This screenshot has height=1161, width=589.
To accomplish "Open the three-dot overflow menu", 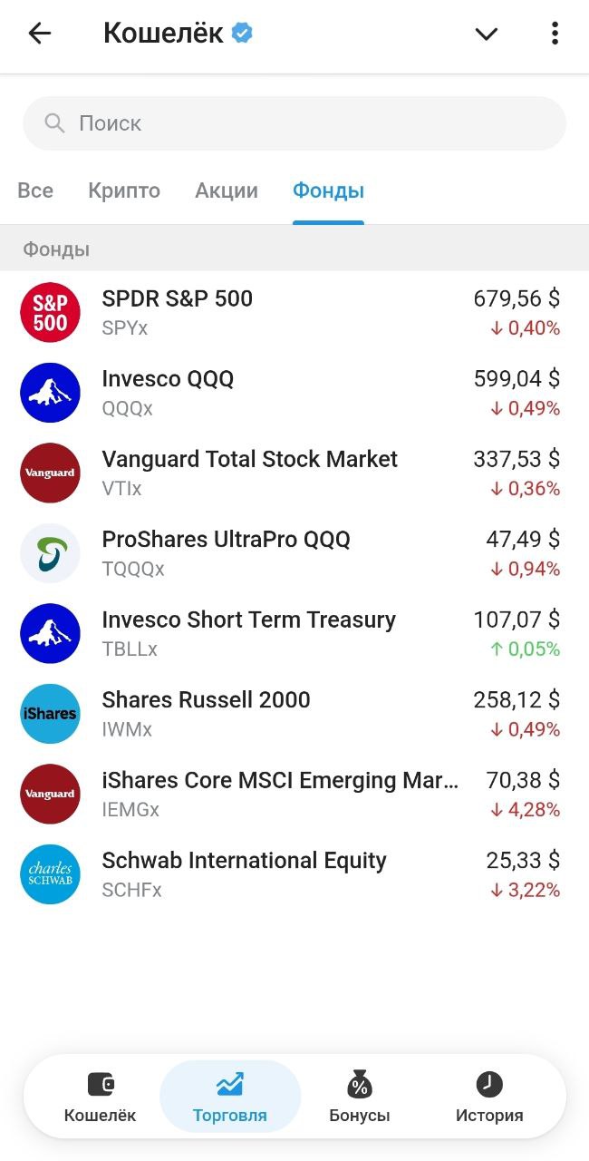I will 555,33.
